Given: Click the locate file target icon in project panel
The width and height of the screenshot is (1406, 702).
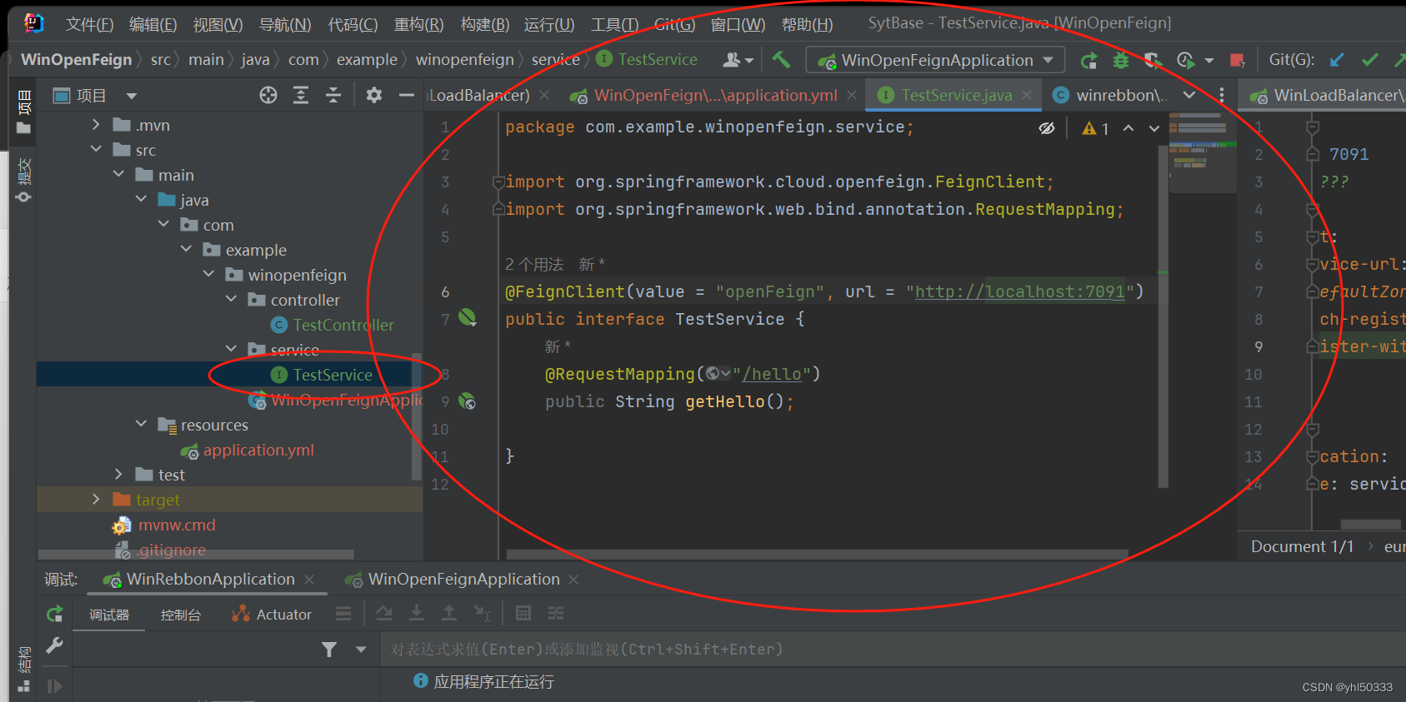Looking at the screenshot, I should (268, 95).
